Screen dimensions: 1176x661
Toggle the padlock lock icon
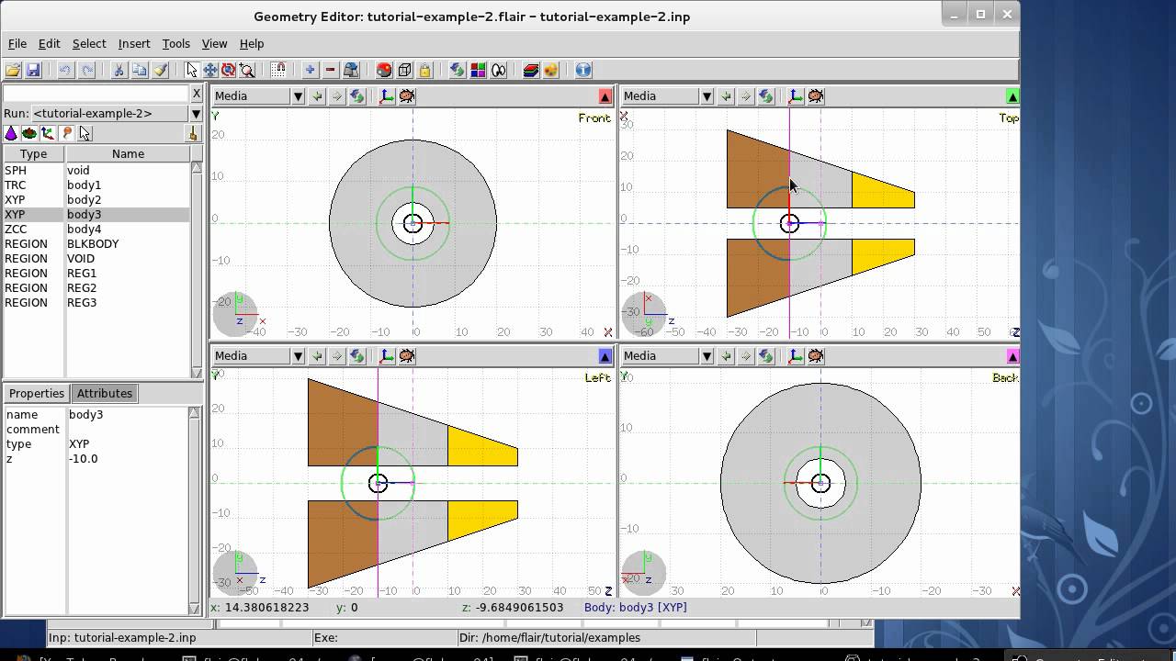point(424,70)
